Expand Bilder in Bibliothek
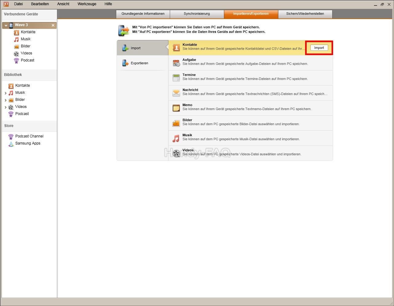 pos(6,100)
